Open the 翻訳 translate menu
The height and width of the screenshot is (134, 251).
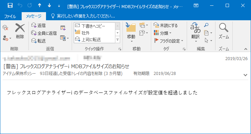196,33
